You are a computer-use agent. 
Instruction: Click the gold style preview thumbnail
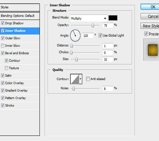click(x=153, y=50)
